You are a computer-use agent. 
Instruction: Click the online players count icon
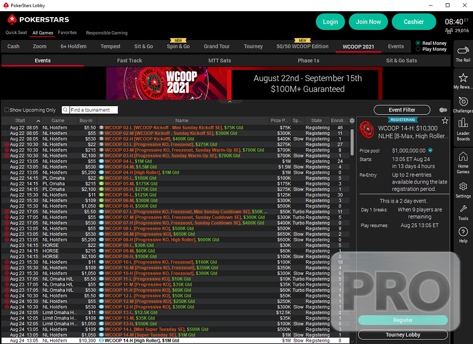[449, 31]
